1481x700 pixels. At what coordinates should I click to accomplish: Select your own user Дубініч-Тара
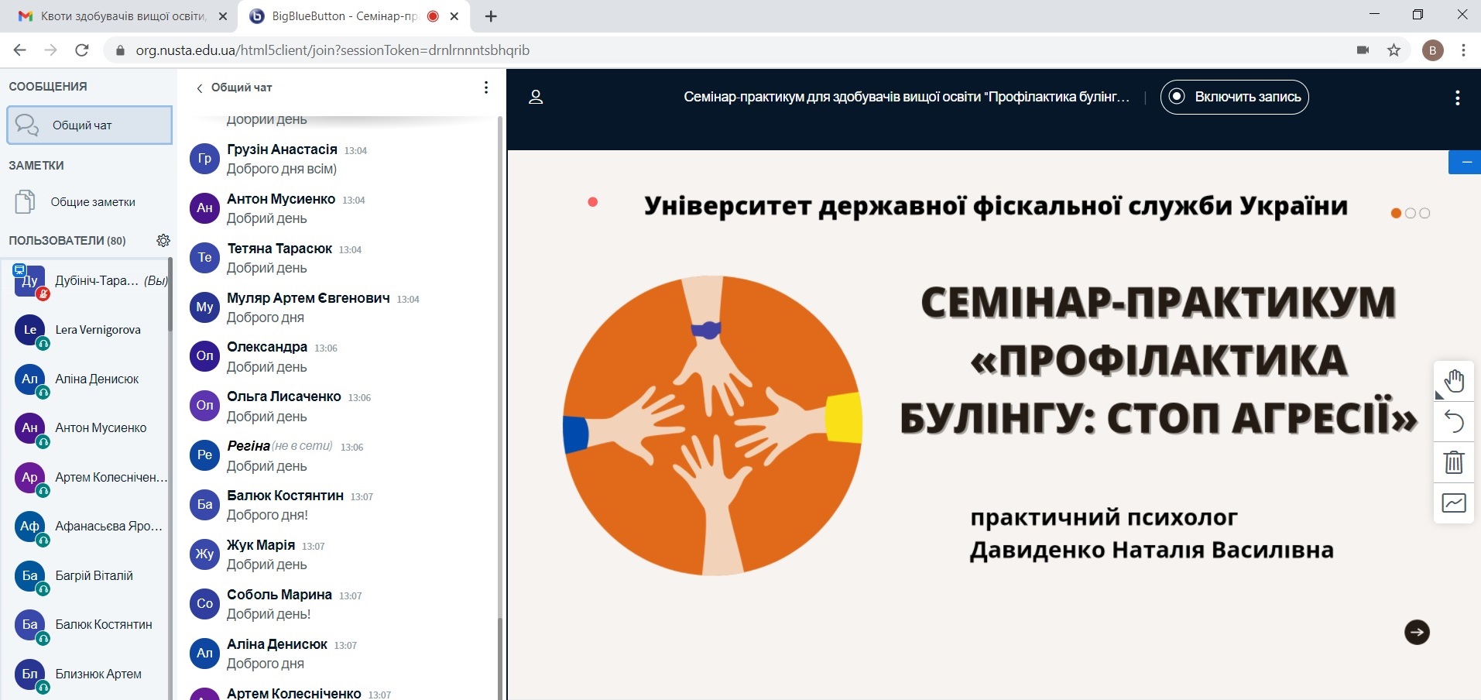pyautogui.click(x=90, y=281)
